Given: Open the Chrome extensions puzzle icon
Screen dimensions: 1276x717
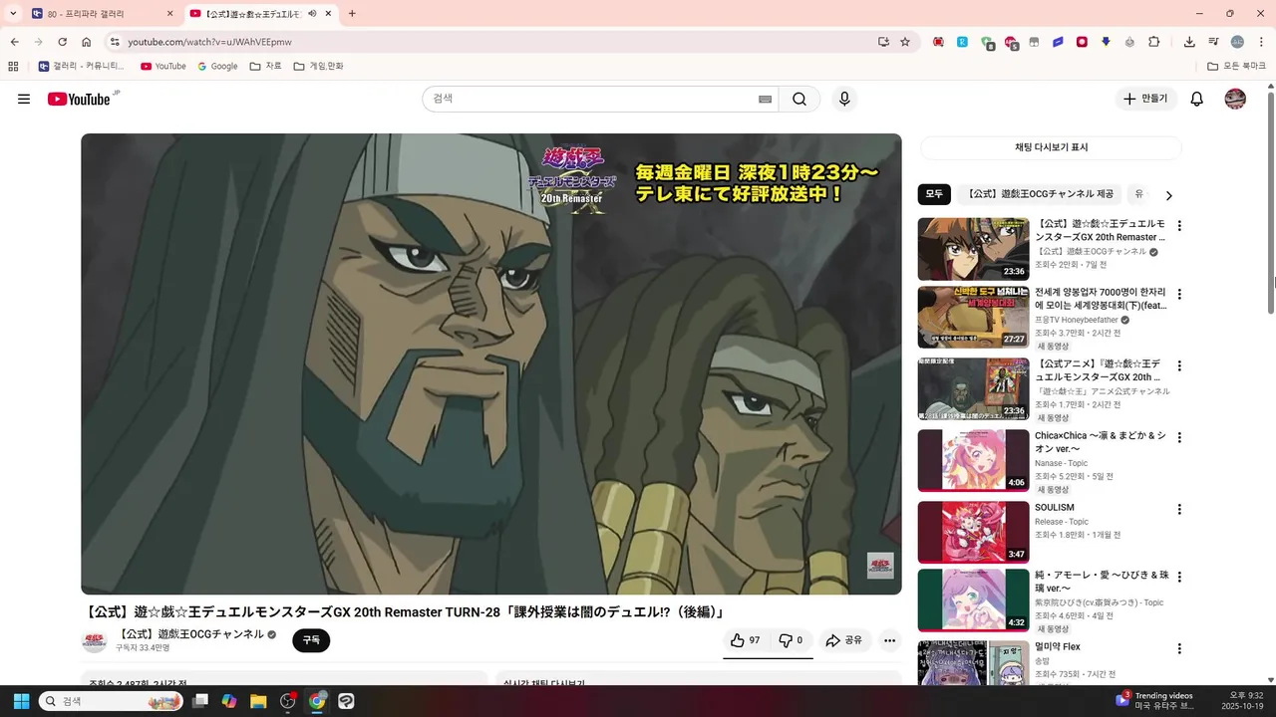Looking at the screenshot, I should coord(1154,42).
